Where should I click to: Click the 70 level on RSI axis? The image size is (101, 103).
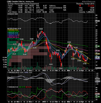96,18
